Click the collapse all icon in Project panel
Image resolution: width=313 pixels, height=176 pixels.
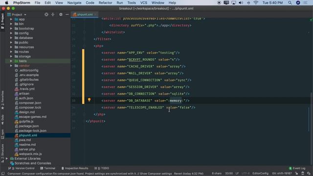point(53,15)
